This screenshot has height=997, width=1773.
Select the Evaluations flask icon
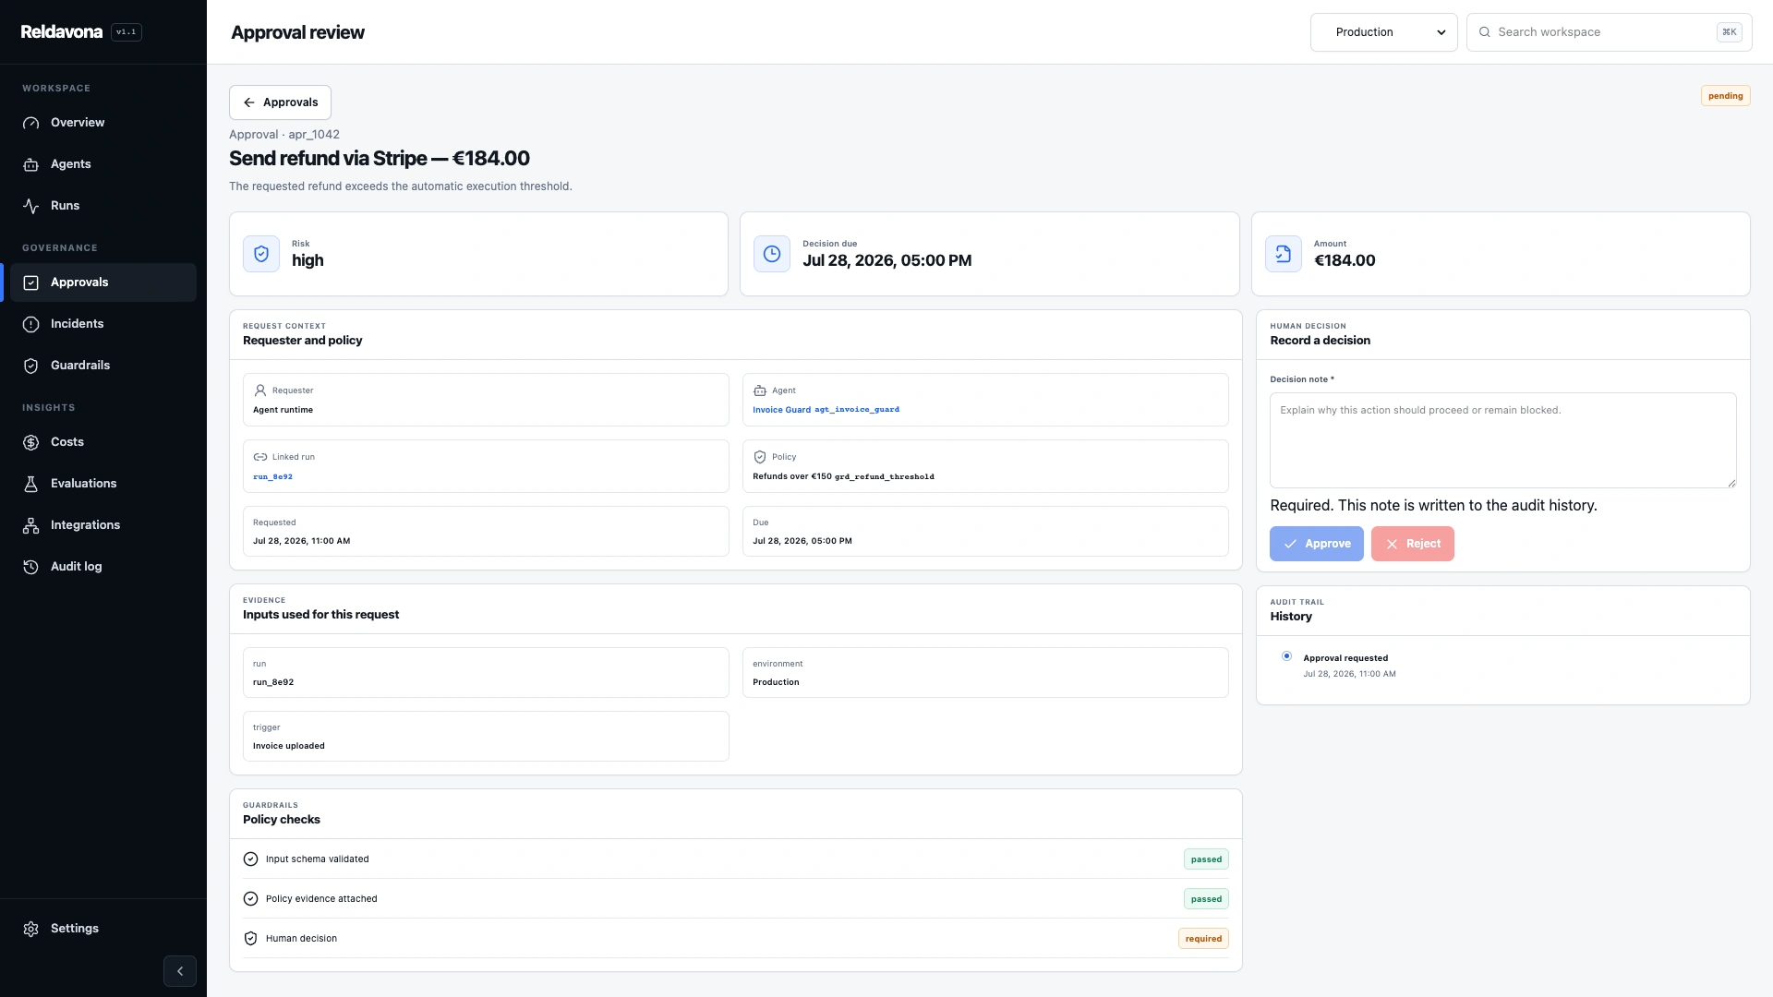[x=30, y=484]
